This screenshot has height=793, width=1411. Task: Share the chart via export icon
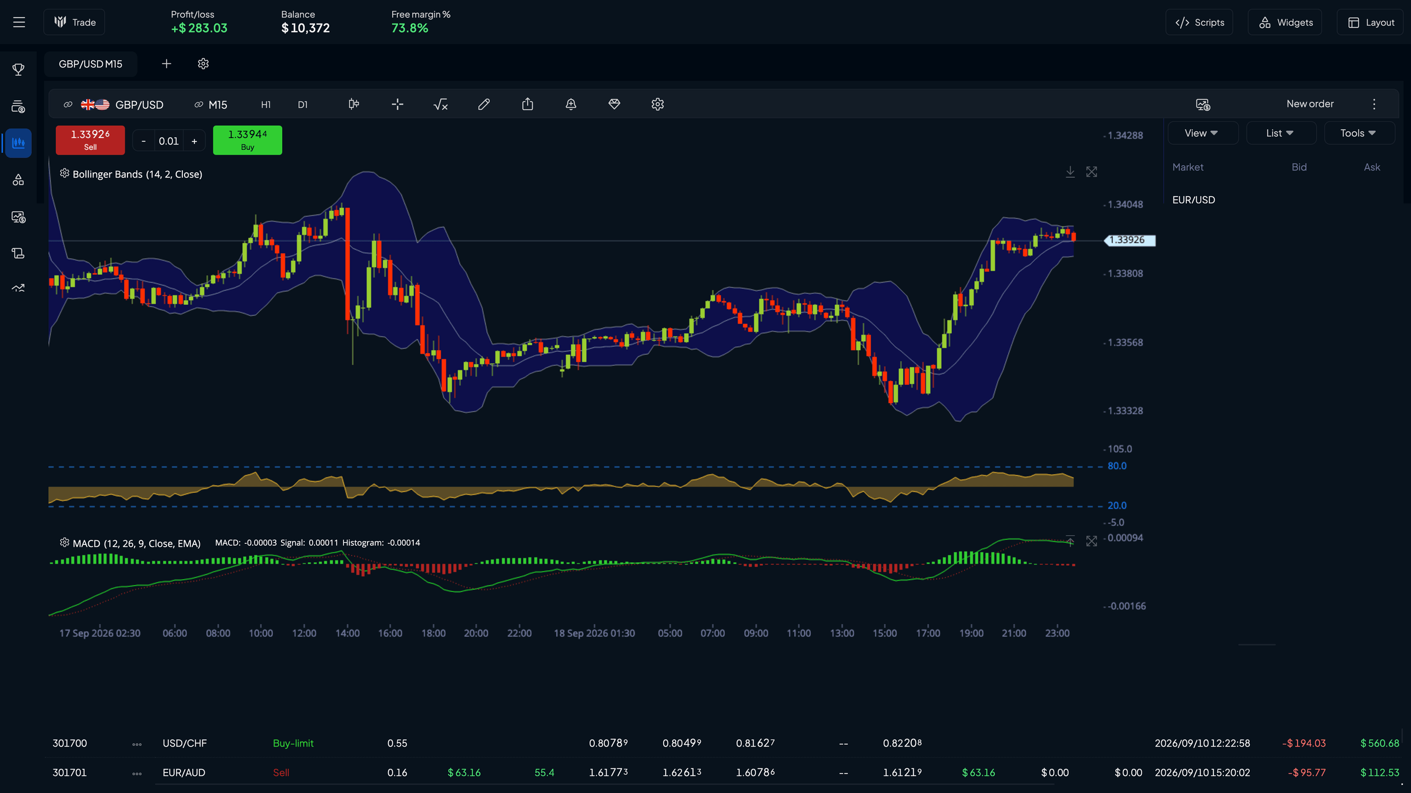pyautogui.click(x=527, y=104)
